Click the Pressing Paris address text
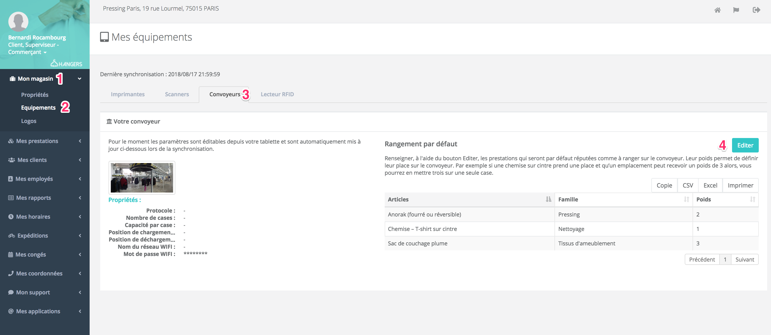 (x=161, y=9)
